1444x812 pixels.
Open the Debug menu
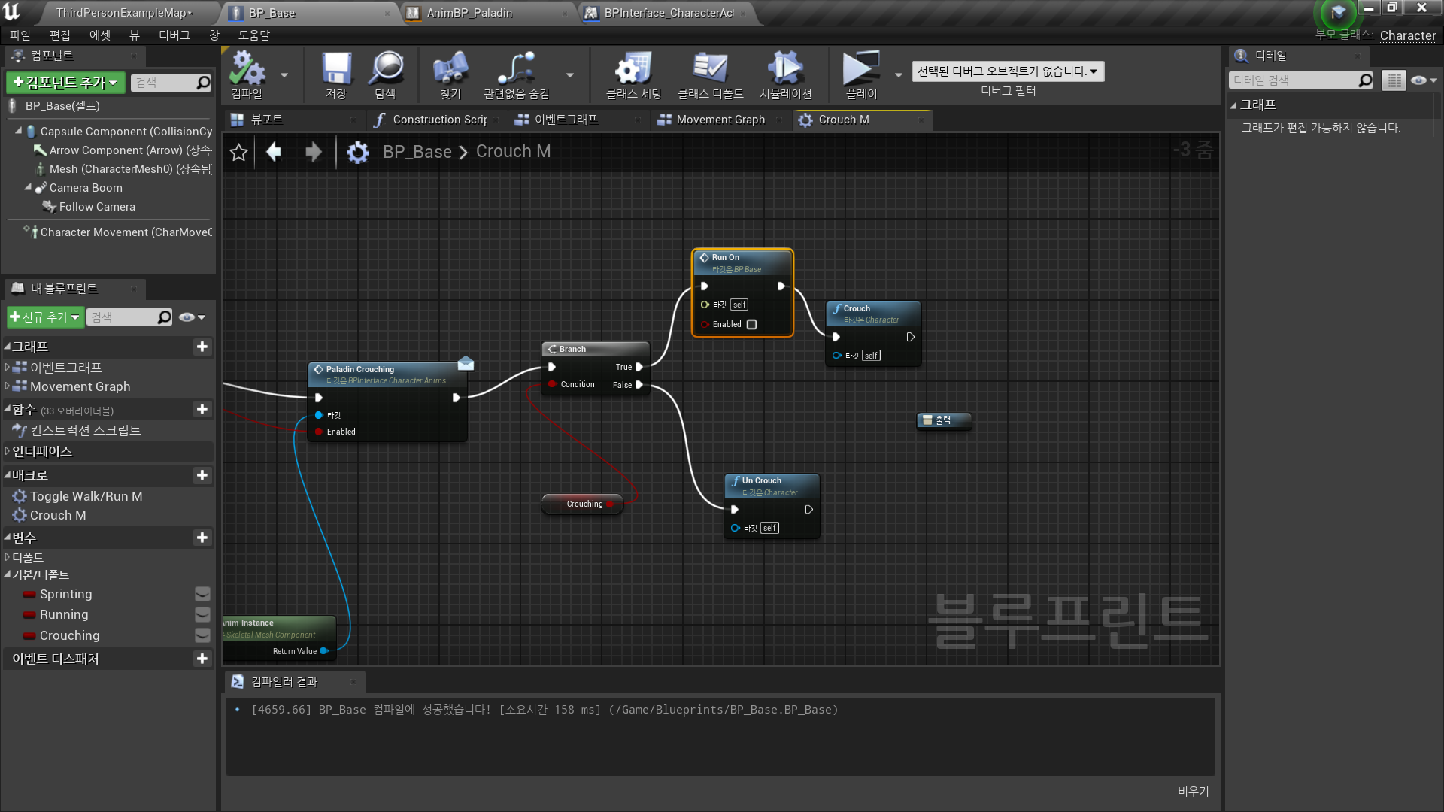pyautogui.click(x=174, y=35)
